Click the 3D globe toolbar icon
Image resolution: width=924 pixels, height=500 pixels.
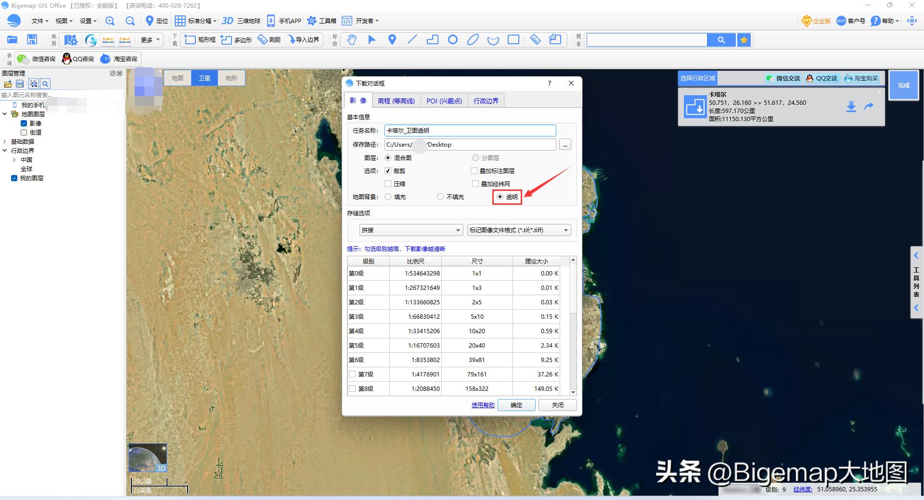[227, 21]
